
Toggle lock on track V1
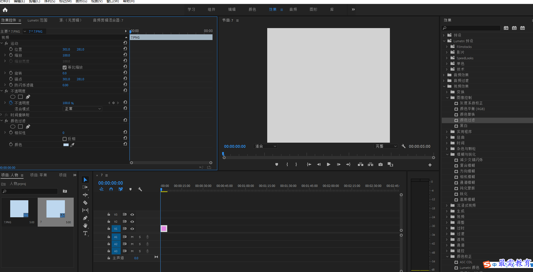pos(109,229)
